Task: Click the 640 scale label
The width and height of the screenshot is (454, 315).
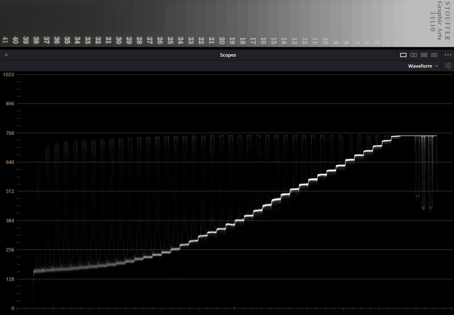Action: [x=9, y=162]
